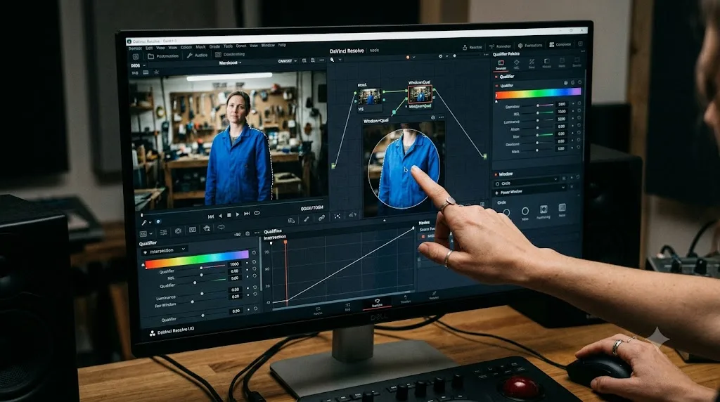Screen dimensions: 720x402
Task: Open the Help menu
Action: click(x=282, y=45)
